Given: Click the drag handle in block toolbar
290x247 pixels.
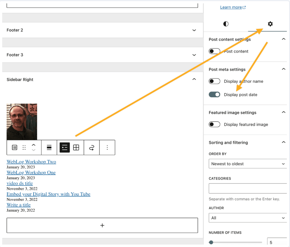Looking at the screenshot, I should point(24,147).
